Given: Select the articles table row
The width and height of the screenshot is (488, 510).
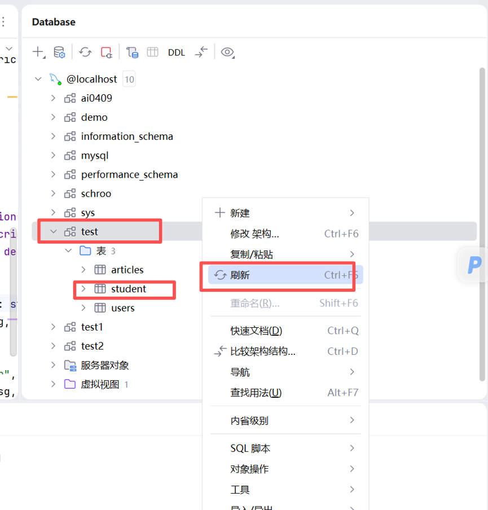Looking at the screenshot, I should point(254,270).
